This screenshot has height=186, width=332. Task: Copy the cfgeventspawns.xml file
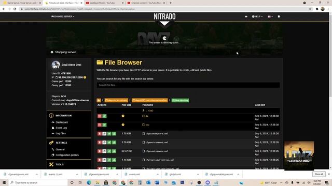104,151
